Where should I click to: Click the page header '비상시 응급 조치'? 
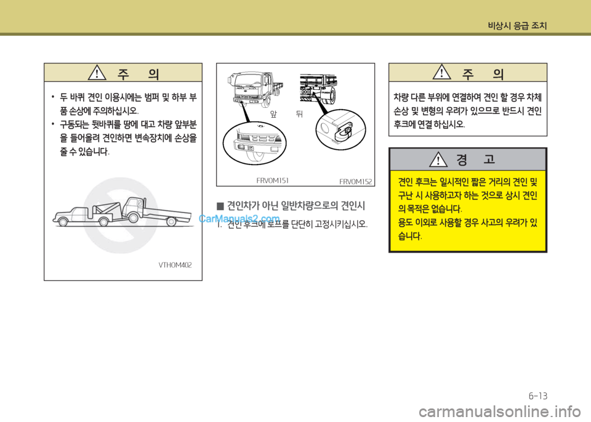[517, 26]
